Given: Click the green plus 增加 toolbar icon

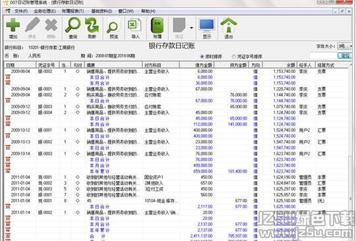Looking at the screenshot, I should pos(13,25).
